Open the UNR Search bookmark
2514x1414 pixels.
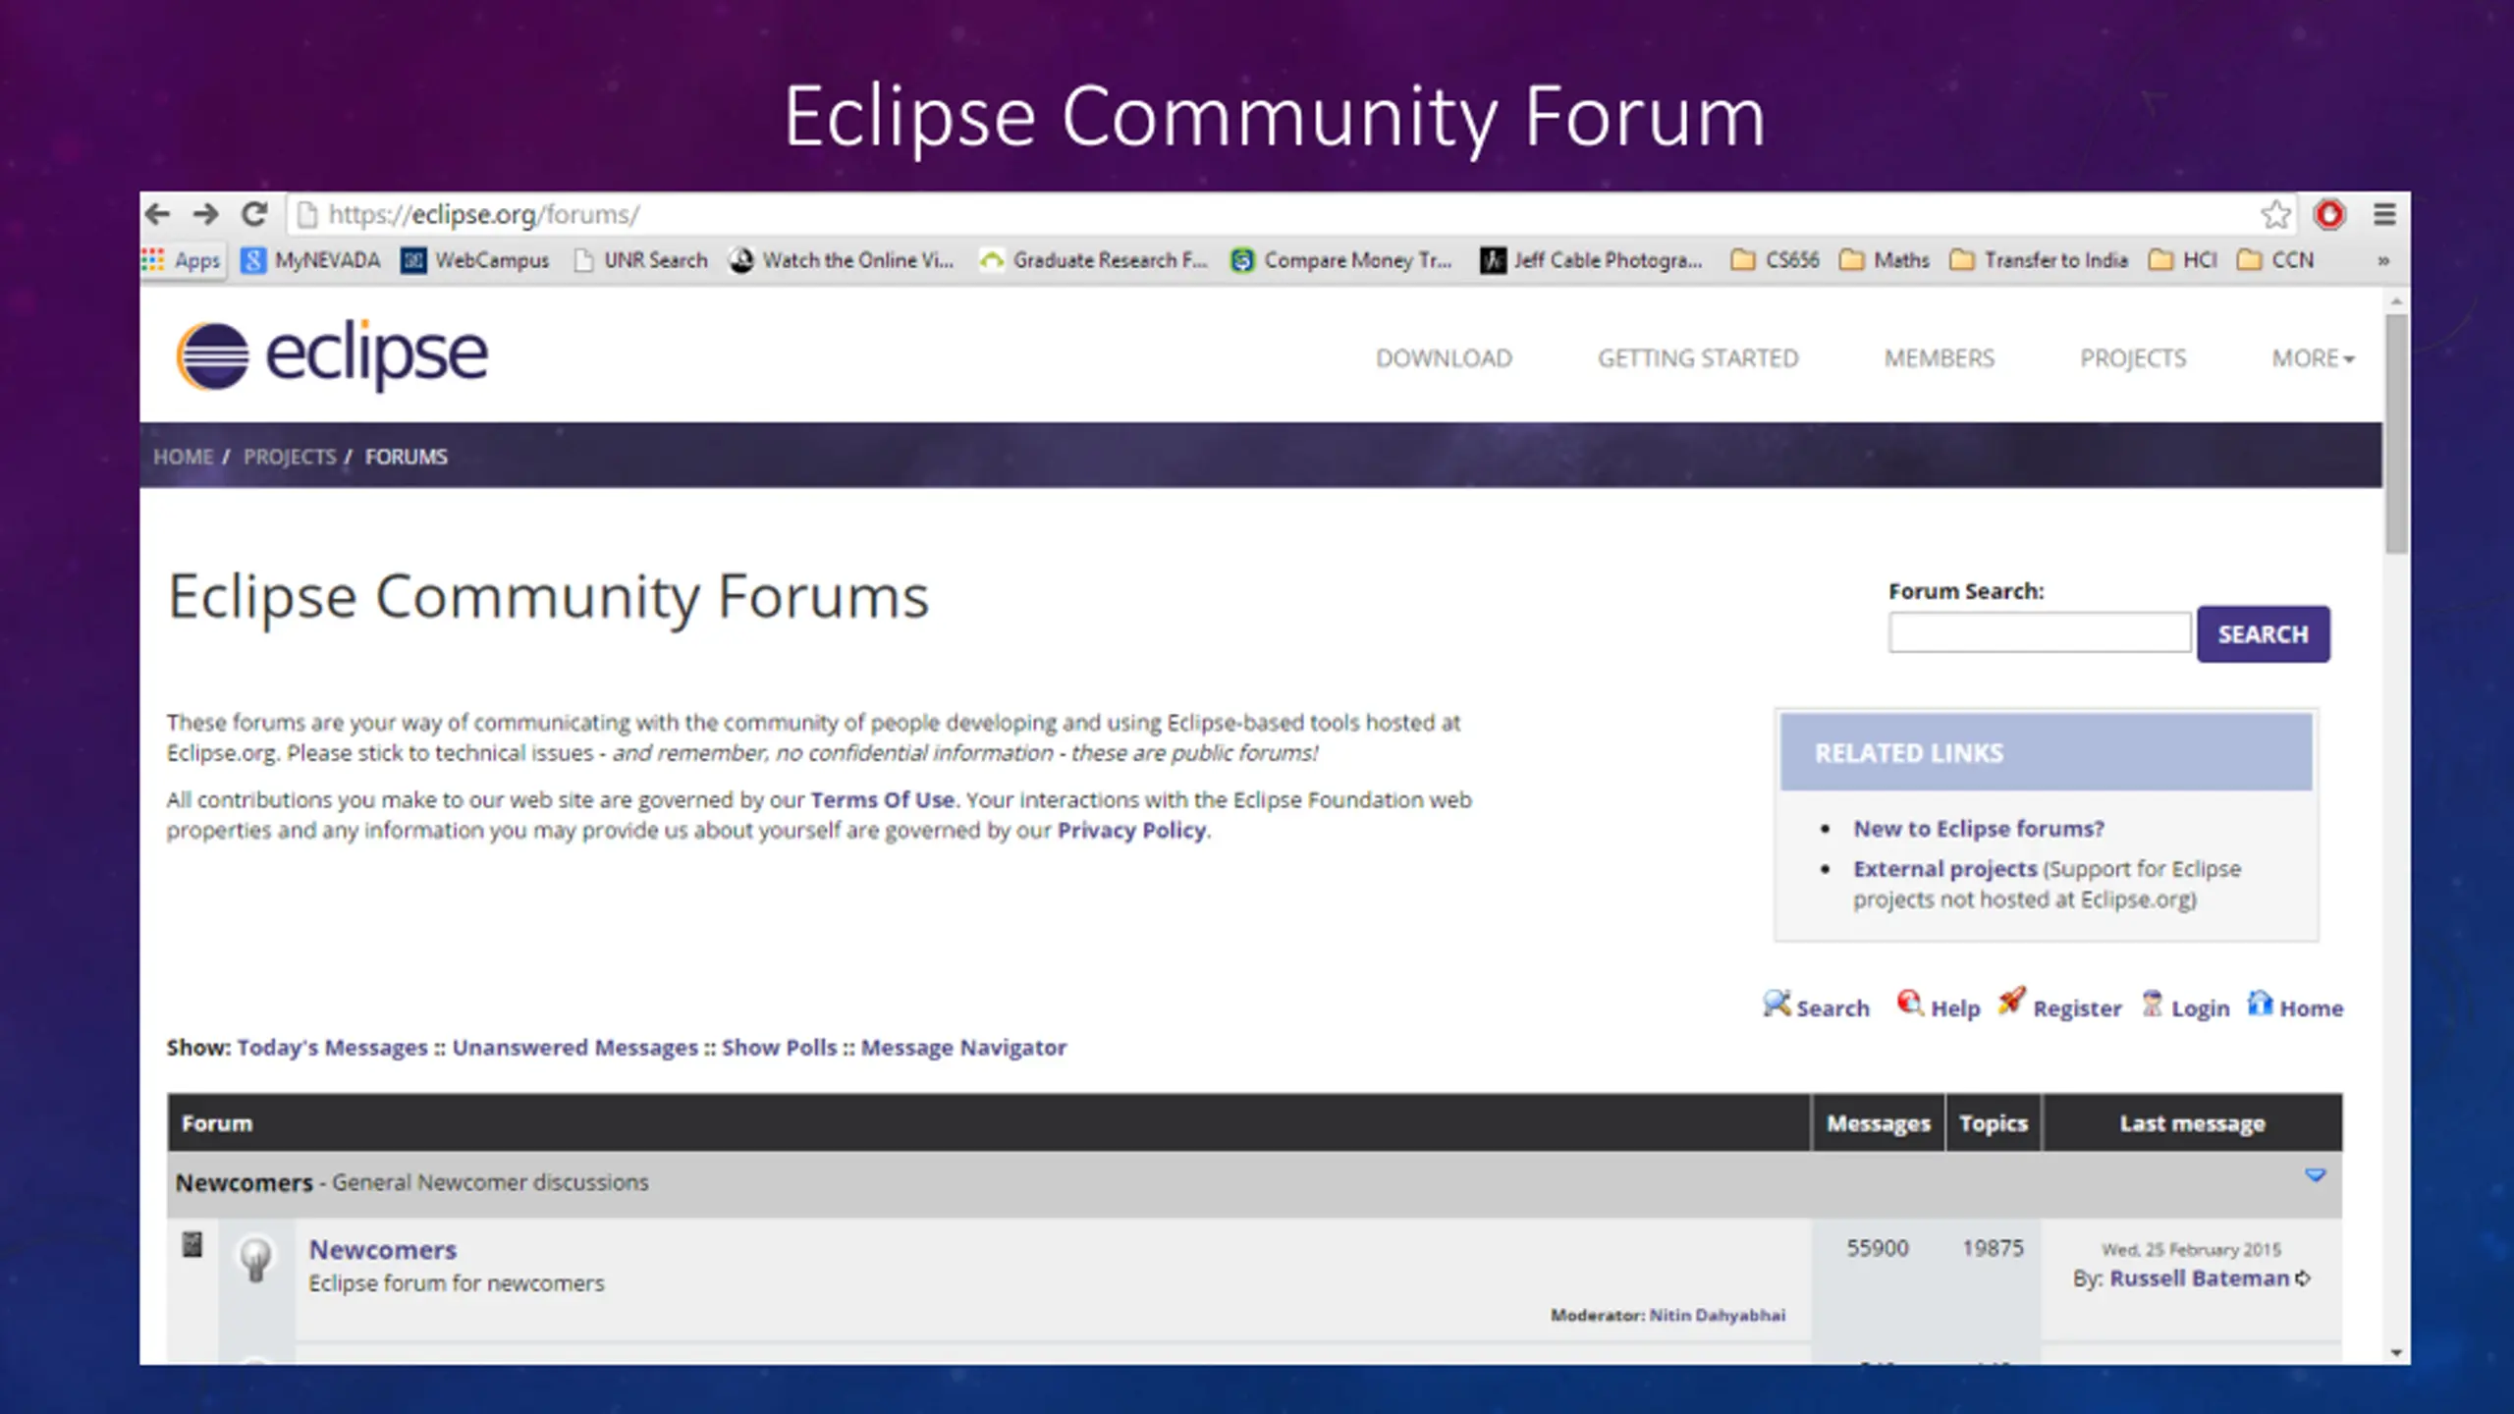641,260
